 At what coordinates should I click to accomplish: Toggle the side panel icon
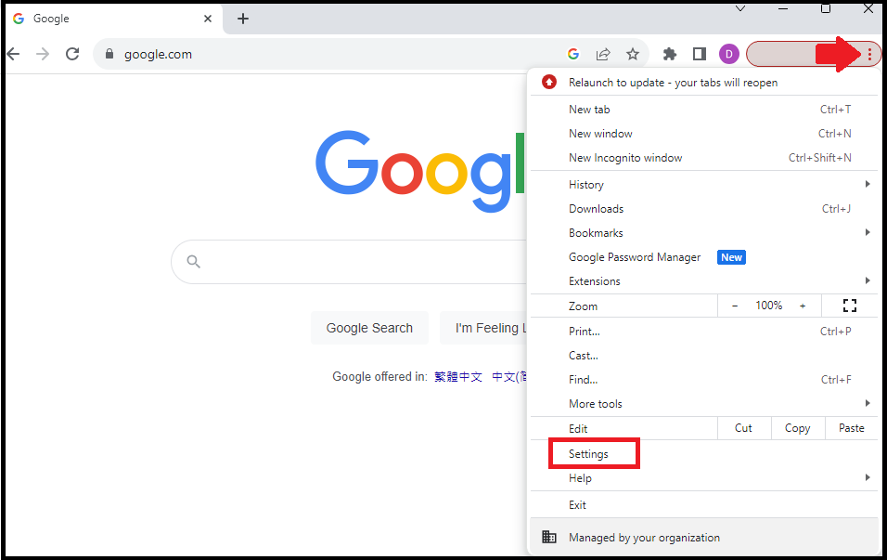pyautogui.click(x=700, y=54)
